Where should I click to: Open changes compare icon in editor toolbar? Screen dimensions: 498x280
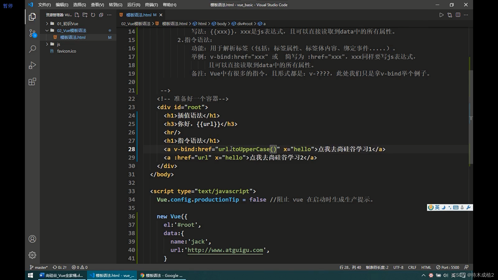(x=450, y=15)
